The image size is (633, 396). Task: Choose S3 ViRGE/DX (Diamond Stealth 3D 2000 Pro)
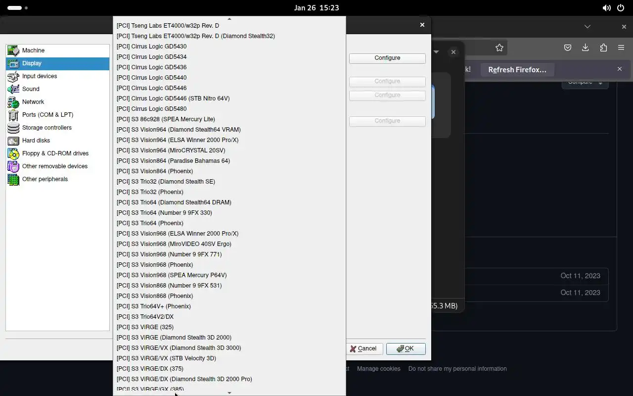click(229, 379)
